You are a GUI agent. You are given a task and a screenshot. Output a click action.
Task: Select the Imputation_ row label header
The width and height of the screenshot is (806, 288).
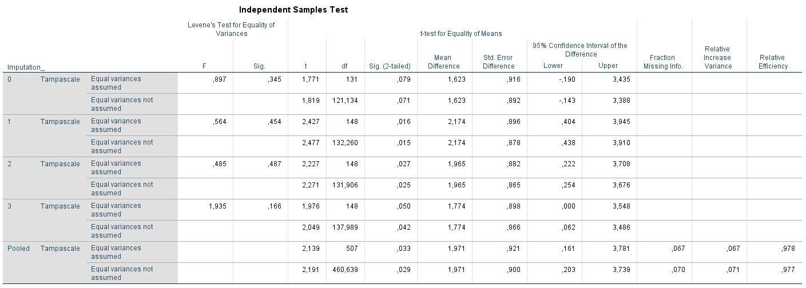[x=26, y=67]
